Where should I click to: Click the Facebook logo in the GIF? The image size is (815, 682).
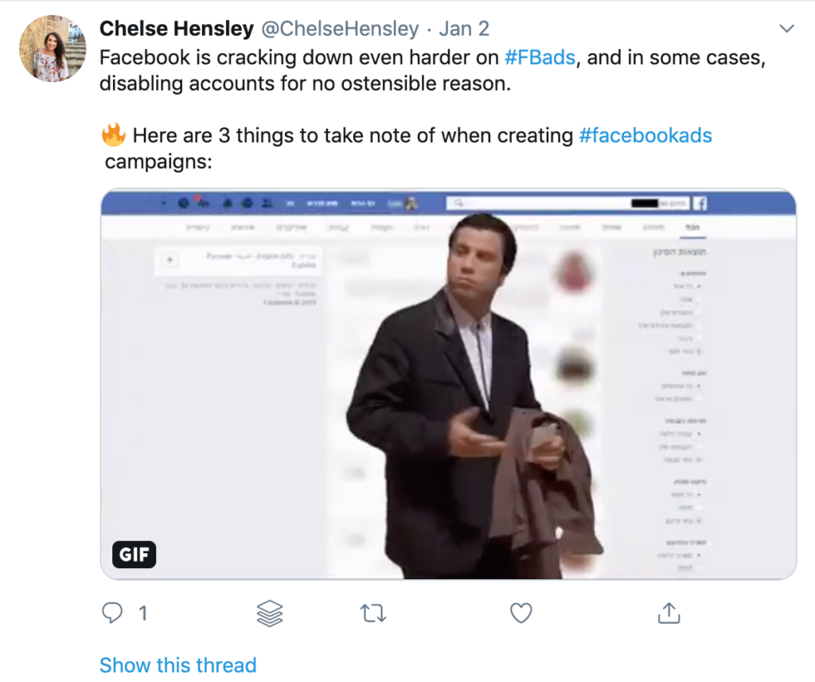tap(700, 204)
